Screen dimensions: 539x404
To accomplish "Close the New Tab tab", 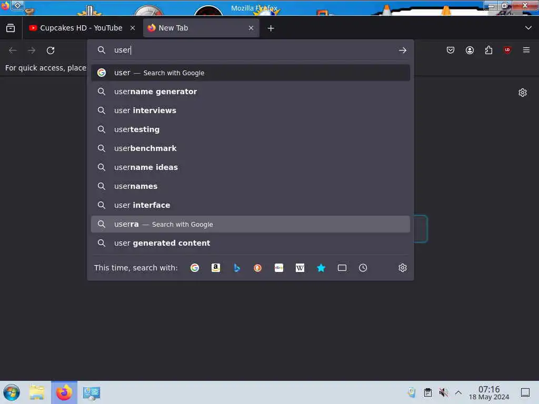I will [251, 28].
